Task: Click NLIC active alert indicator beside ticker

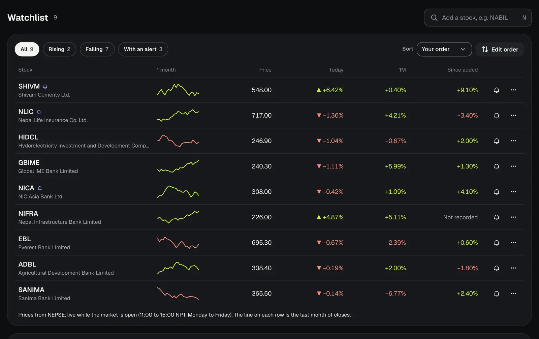Action: tap(39, 112)
